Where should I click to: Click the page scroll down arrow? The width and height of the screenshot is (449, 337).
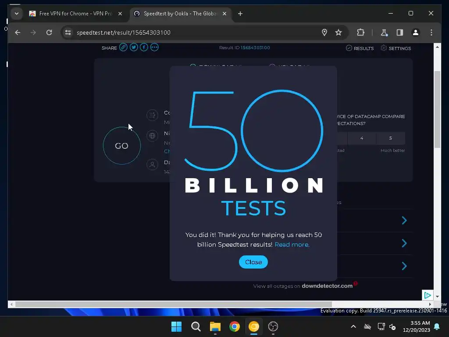(x=437, y=297)
